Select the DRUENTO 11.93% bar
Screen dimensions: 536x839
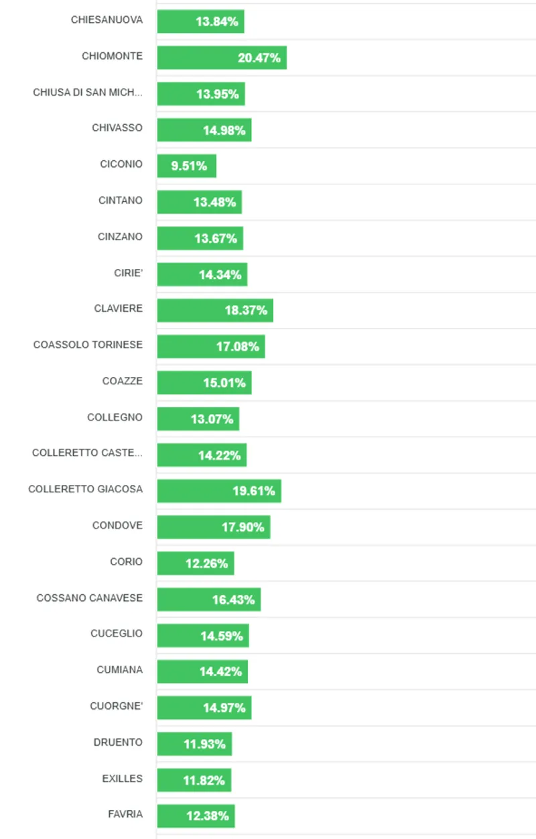coord(194,744)
